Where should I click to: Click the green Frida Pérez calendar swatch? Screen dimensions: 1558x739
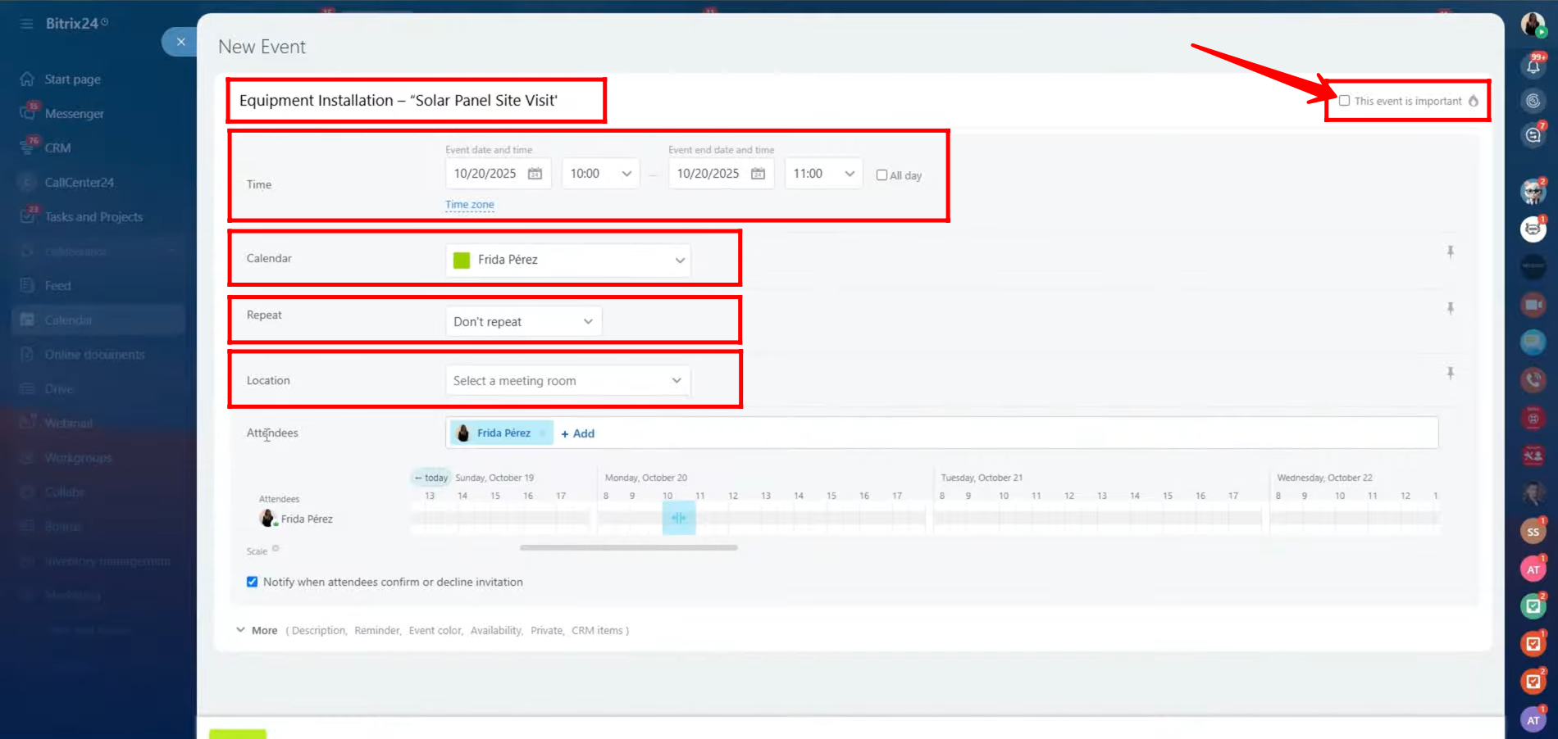(x=462, y=260)
